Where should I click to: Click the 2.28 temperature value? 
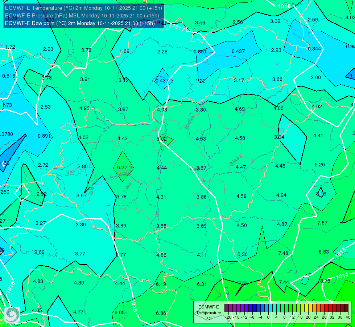162,52
